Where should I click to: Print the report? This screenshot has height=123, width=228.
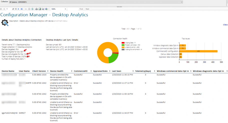pyautogui.click(x=36, y=9)
